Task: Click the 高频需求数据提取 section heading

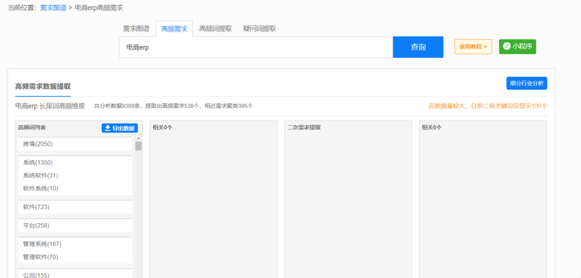Action: (43, 87)
